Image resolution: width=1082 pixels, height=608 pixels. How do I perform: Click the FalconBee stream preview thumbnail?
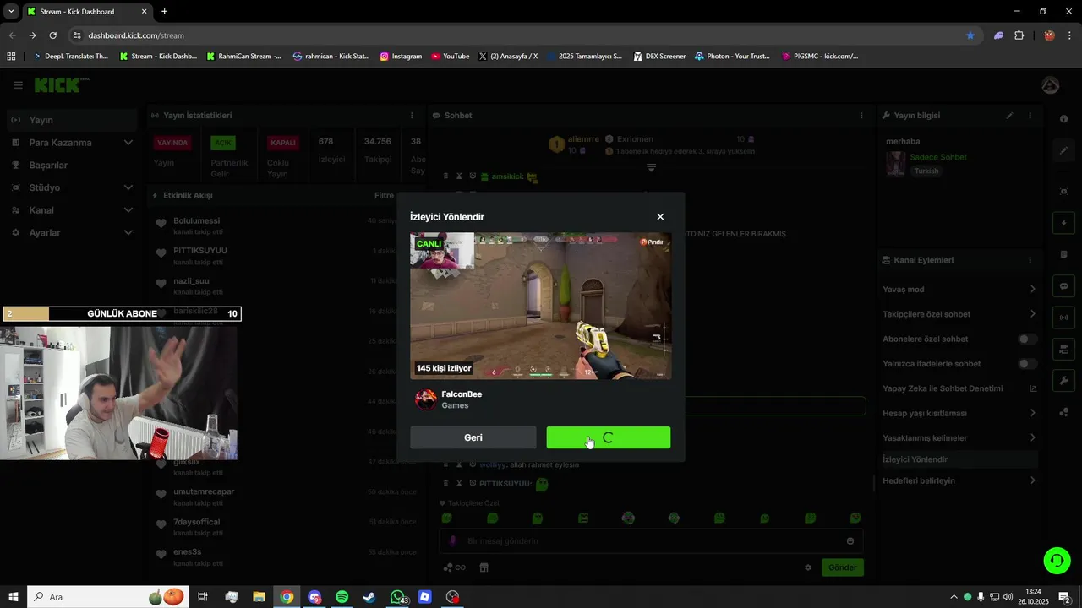(541, 306)
